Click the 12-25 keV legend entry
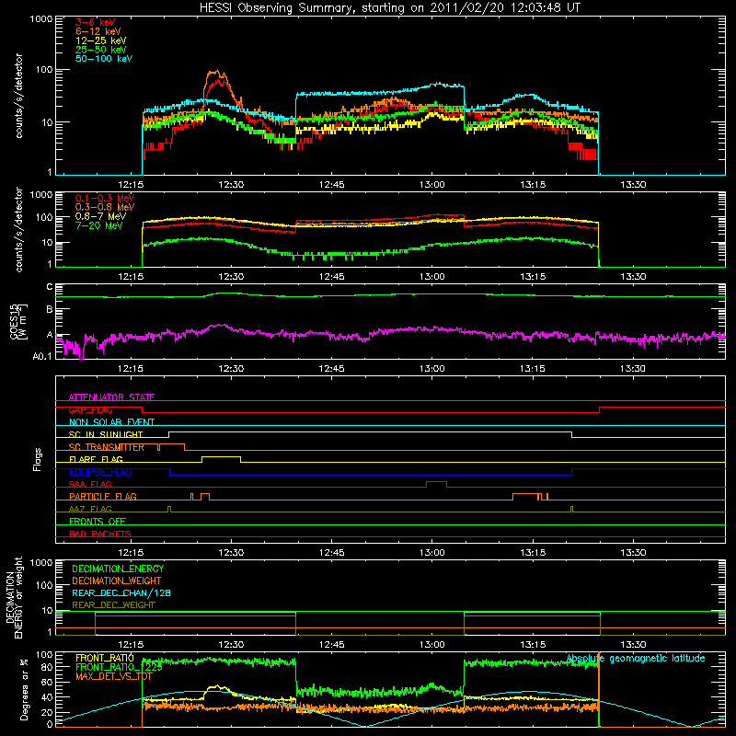Image resolution: width=736 pixels, height=736 pixels. tap(101, 40)
